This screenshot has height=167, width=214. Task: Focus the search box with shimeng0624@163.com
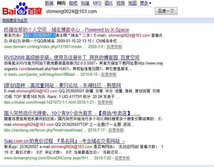click(x=99, y=11)
